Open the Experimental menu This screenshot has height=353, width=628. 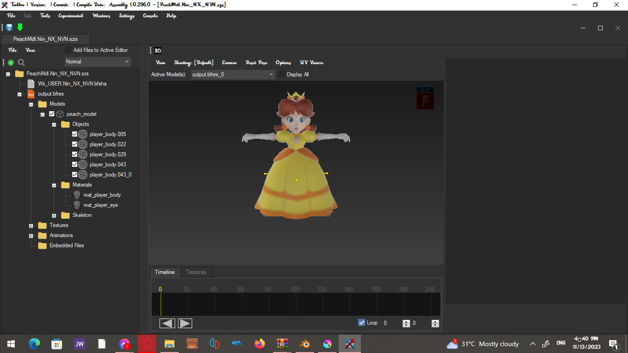click(70, 16)
